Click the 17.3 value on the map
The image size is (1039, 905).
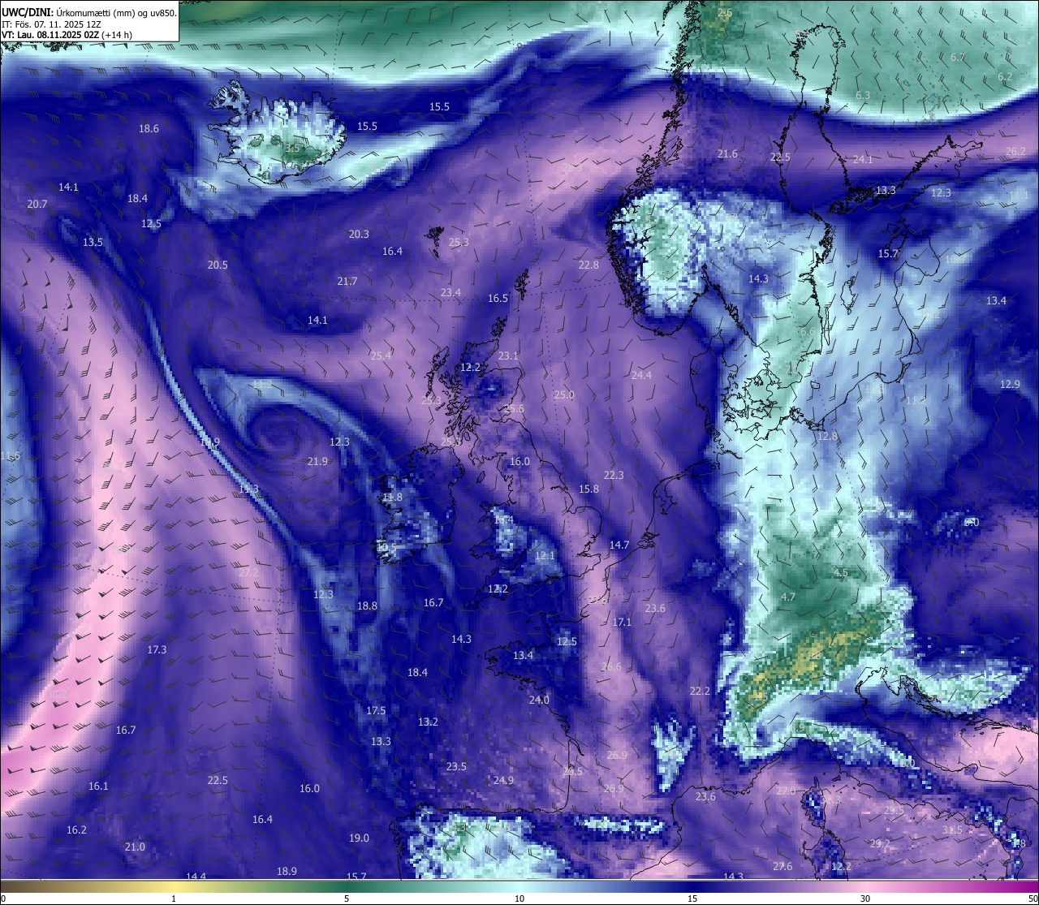pyautogui.click(x=157, y=649)
